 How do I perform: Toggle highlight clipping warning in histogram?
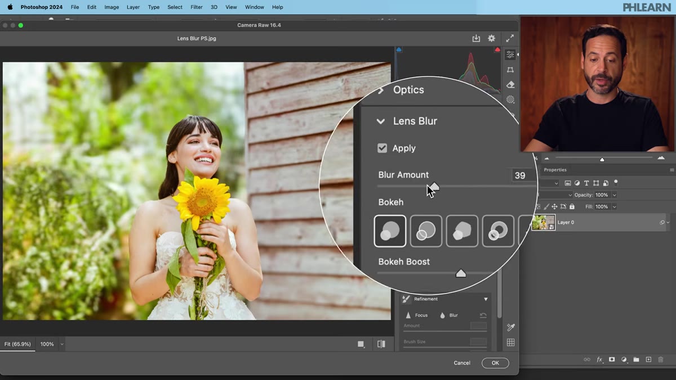pyautogui.click(x=497, y=50)
